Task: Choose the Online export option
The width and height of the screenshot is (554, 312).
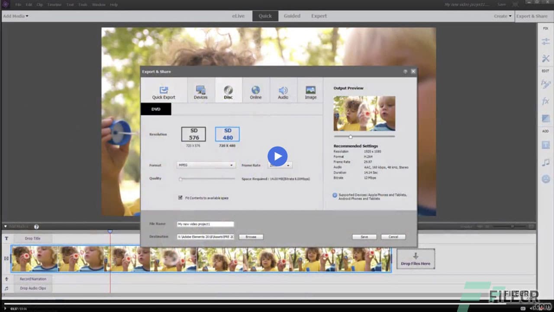Action: [x=255, y=91]
